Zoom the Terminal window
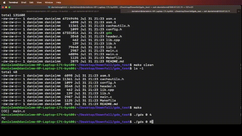The image size is (242, 136). pos(9,7)
